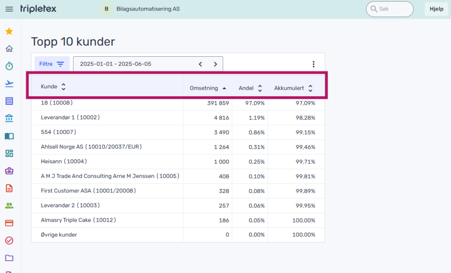This screenshot has width=451, height=273.
Task: Click turnover value 3 490
Action: (222, 132)
